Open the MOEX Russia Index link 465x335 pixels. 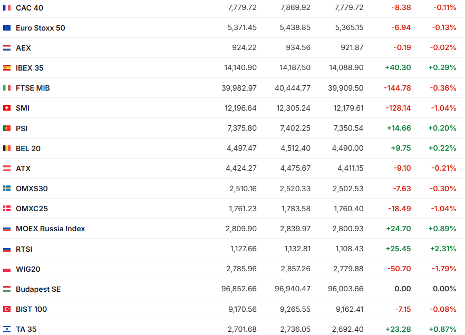point(50,229)
